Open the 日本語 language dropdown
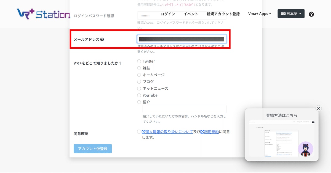This screenshot has width=331, height=173. point(291,14)
